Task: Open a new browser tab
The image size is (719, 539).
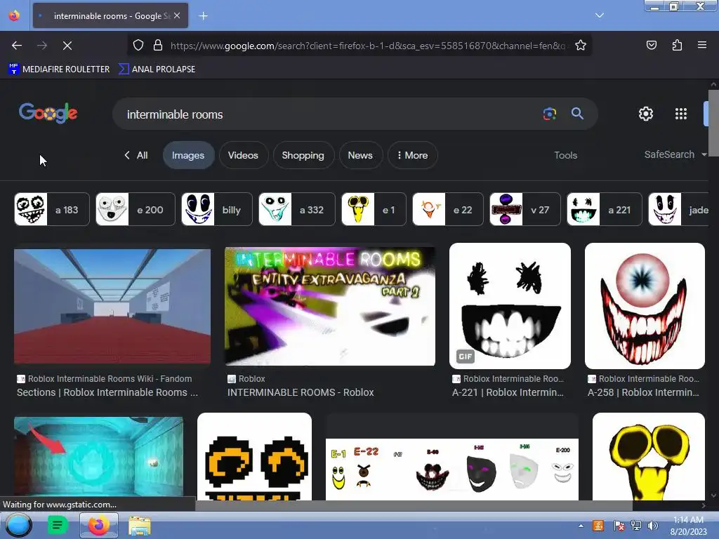Action: (x=203, y=16)
